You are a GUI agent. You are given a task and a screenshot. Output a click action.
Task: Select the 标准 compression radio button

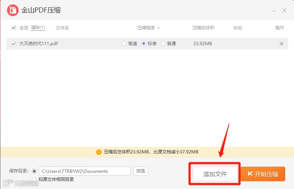[x=144, y=44]
